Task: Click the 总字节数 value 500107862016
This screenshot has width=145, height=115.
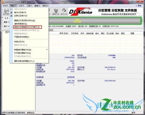Action: pos(110,67)
